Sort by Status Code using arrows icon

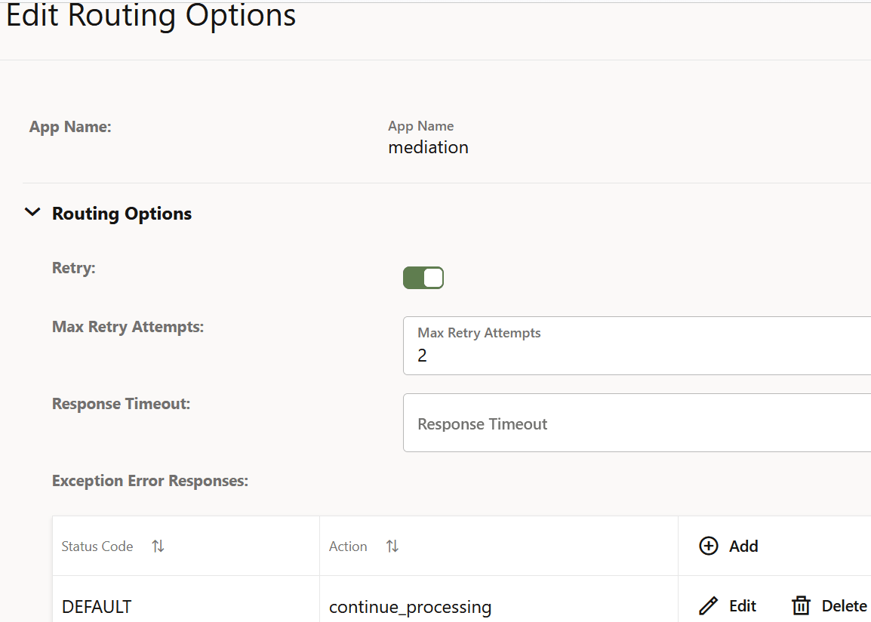pos(158,547)
